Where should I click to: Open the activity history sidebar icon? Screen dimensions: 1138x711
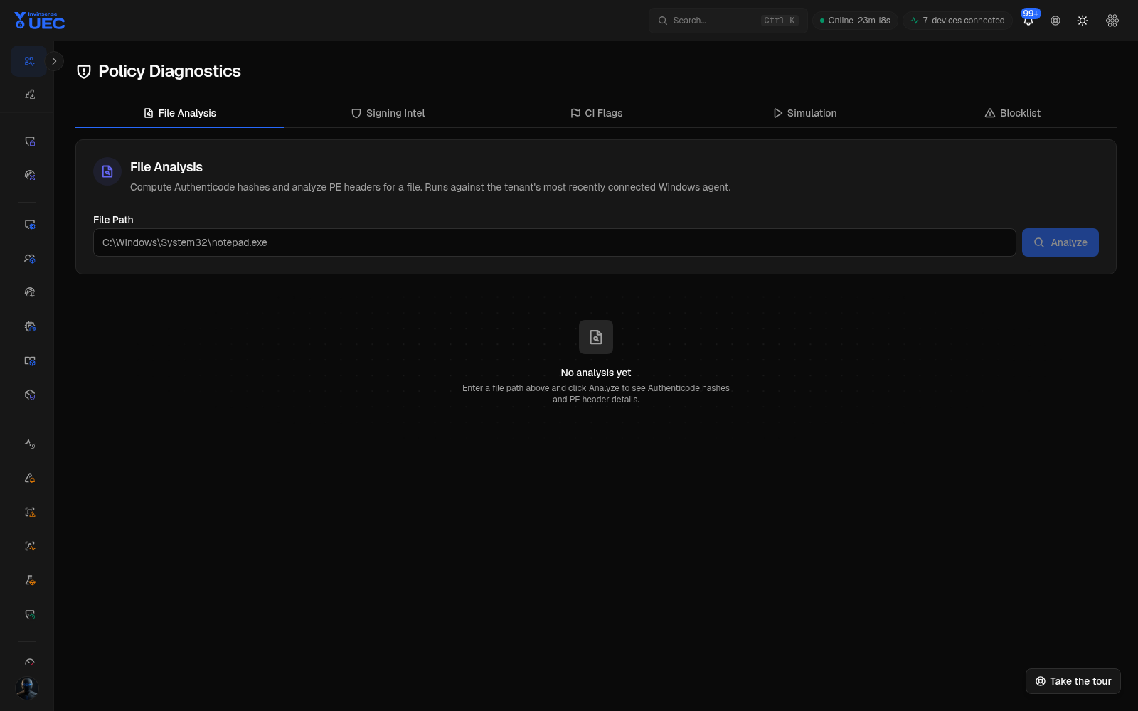(29, 444)
